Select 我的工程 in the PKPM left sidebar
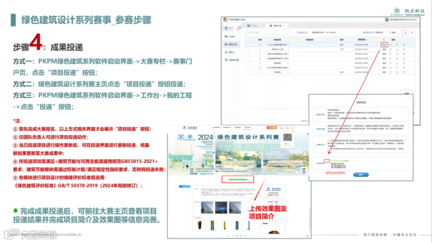This screenshot has height=243, width=432. click(231, 44)
